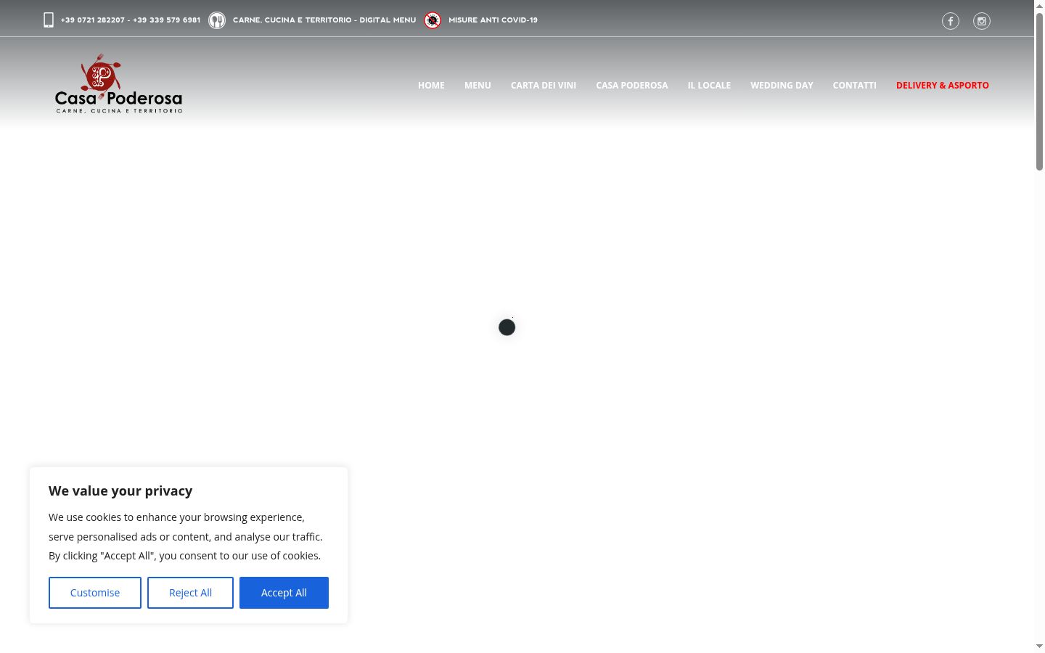Click the scrollbar up arrow
This screenshot has height=653, width=1045.
click(x=1039, y=6)
